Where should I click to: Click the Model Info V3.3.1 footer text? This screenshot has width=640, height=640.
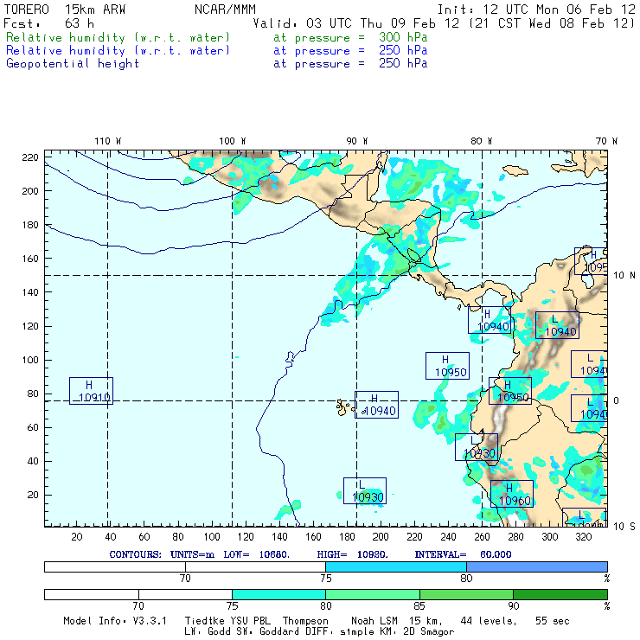pos(104,621)
